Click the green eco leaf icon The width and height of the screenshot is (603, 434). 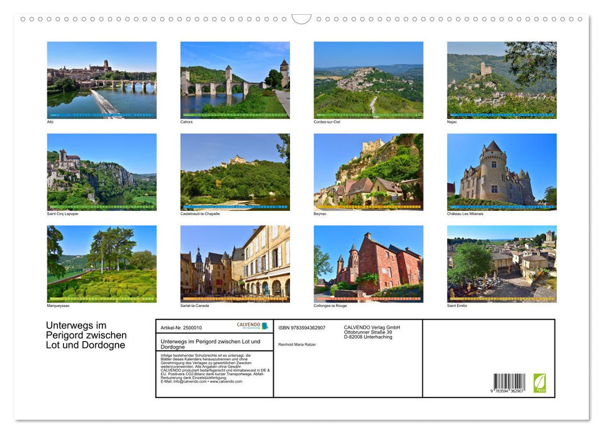[539, 383]
